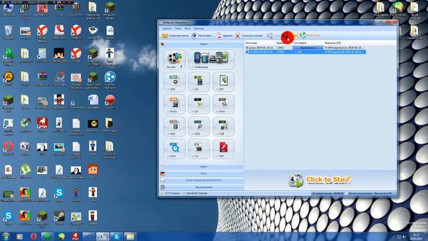
Task: Open the Помощь help menu
Action: 199,28
